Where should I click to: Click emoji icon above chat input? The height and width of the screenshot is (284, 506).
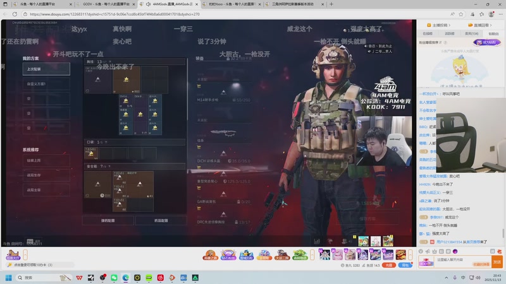click(x=421, y=251)
